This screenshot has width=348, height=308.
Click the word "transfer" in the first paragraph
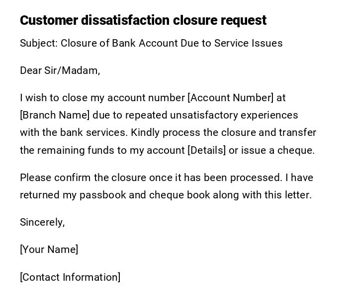[x=297, y=133]
